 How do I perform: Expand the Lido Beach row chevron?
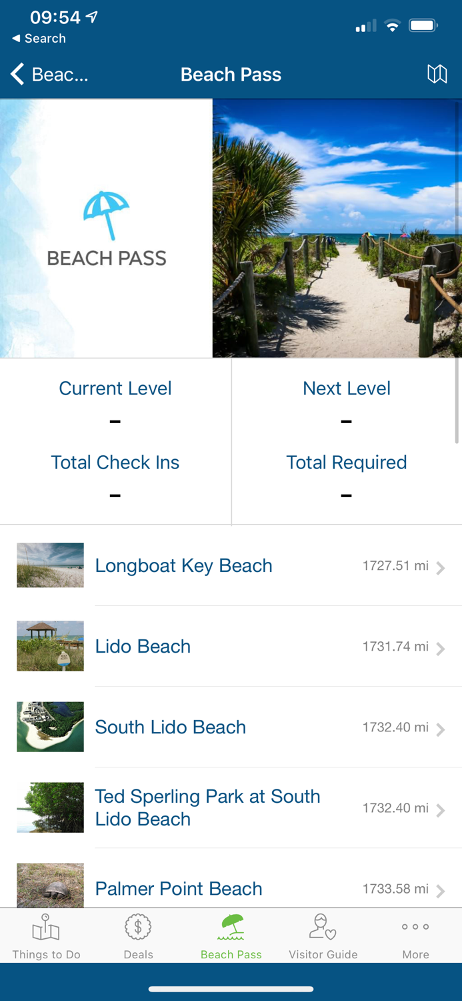(x=441, y=649)
